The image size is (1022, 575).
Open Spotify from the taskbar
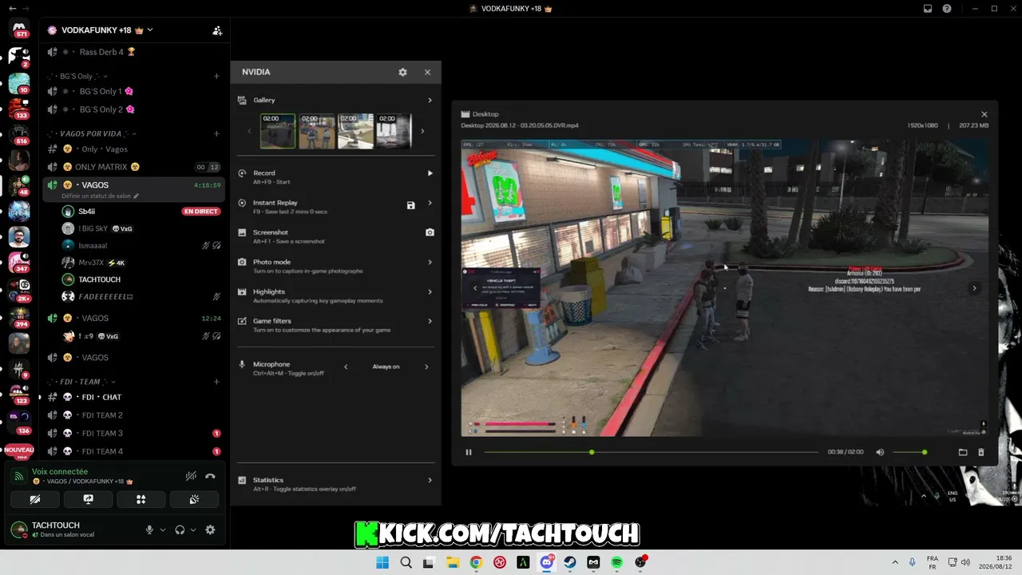[617, 562]
